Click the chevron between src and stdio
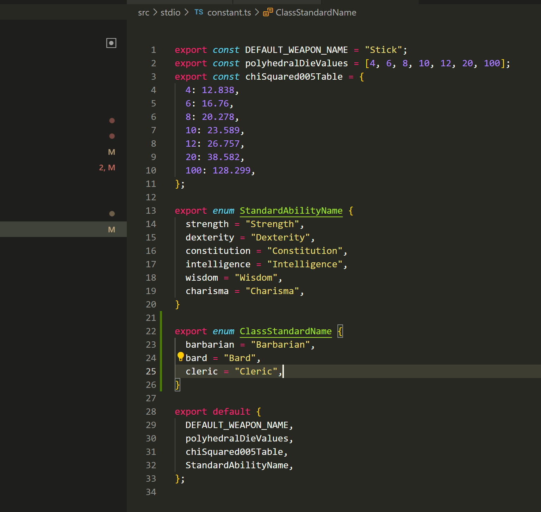The width and height of the screenshot is (541, 512). click(155, 12)
